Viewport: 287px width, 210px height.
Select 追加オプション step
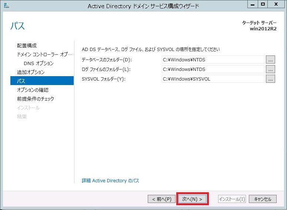click(x=31, y=72)
